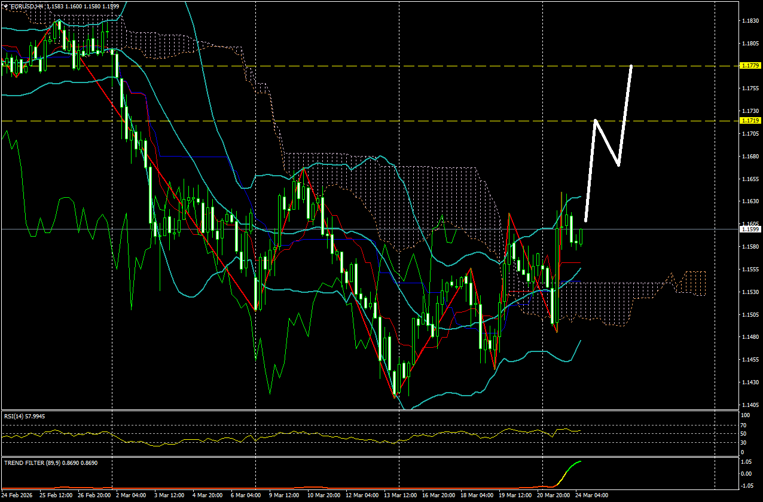Click the 1.1805 value on price scale
The height and width of the screenshot is (502, 763).
point(750,44)
